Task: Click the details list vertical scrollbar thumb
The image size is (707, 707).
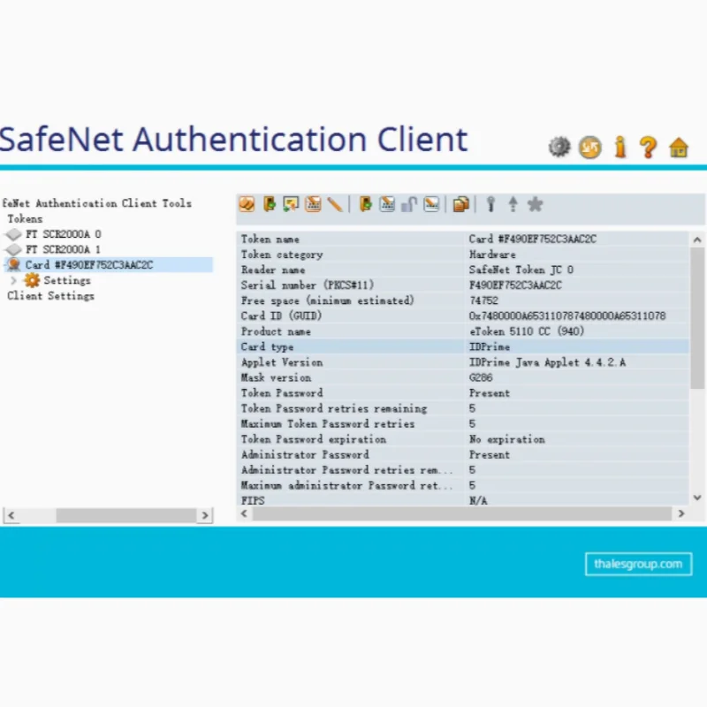Action: pyautogui.click(x=697, y=317)
